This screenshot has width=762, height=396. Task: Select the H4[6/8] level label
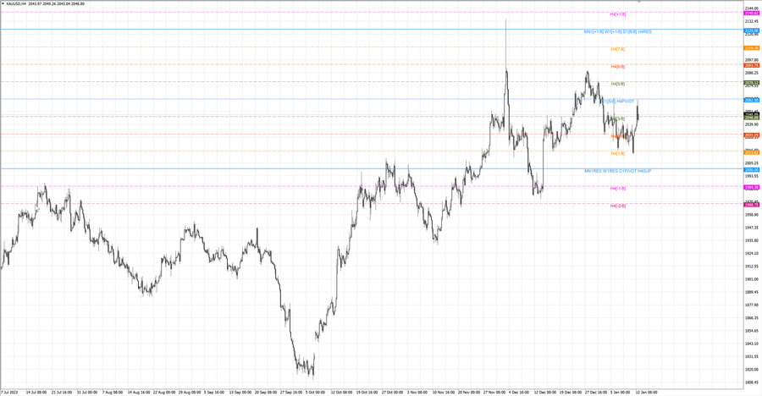click(x=618, y=67)
